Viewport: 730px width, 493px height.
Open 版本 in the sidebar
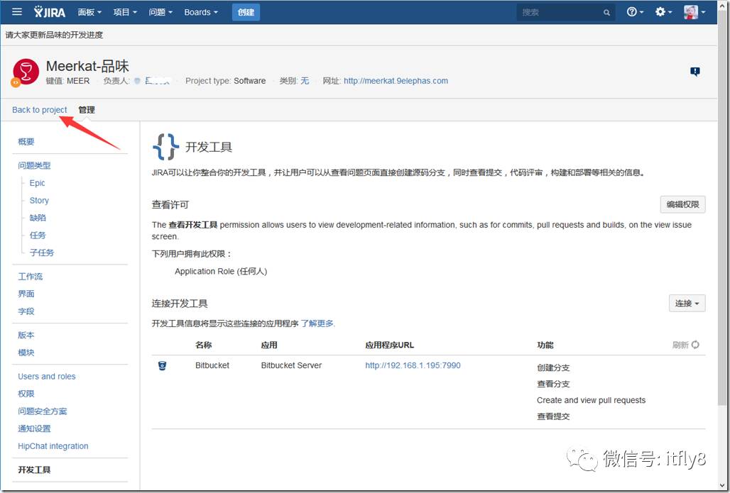(x=26, y=335)
